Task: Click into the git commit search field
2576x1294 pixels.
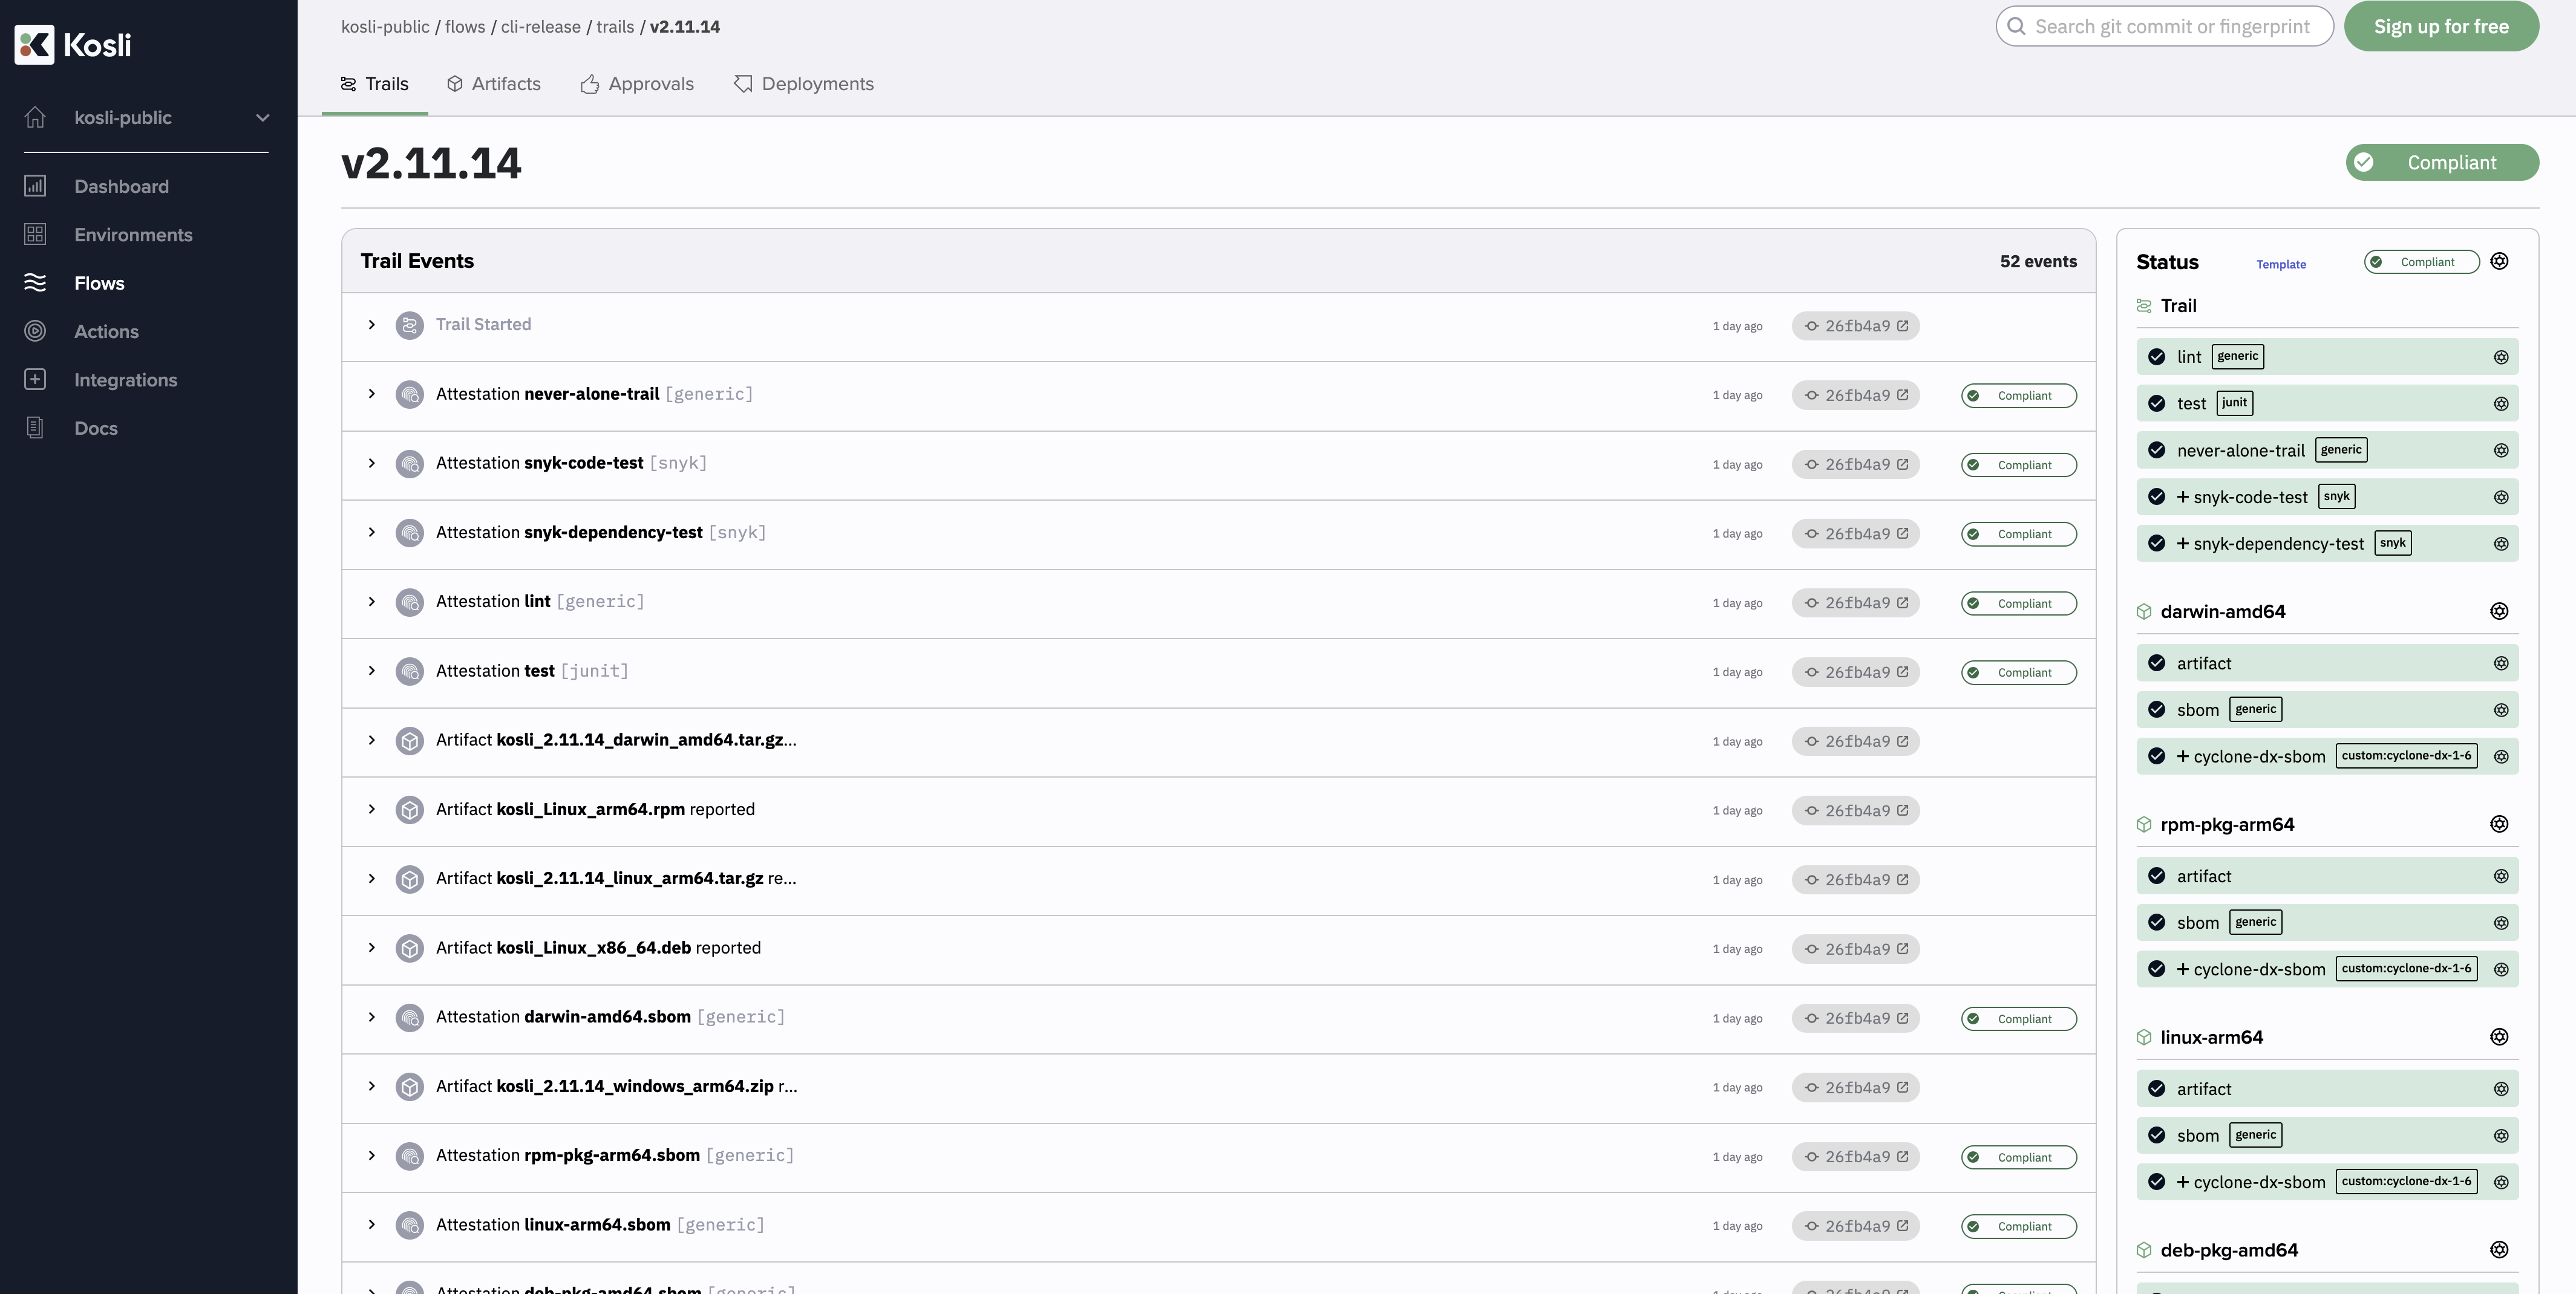Action: tap(2165, 26)
